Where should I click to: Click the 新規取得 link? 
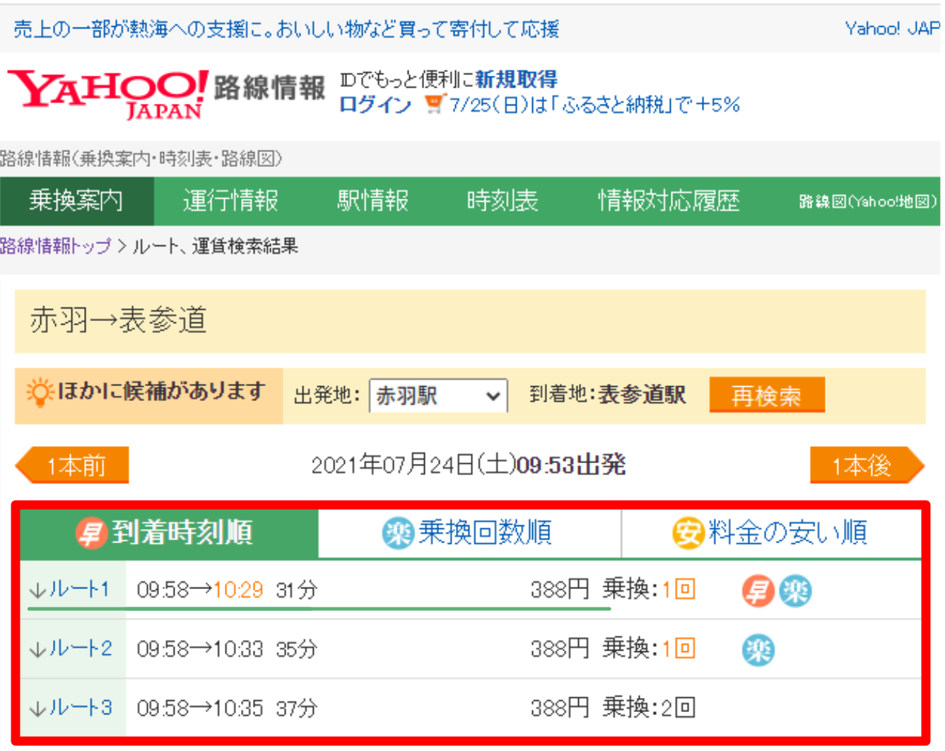517,79
